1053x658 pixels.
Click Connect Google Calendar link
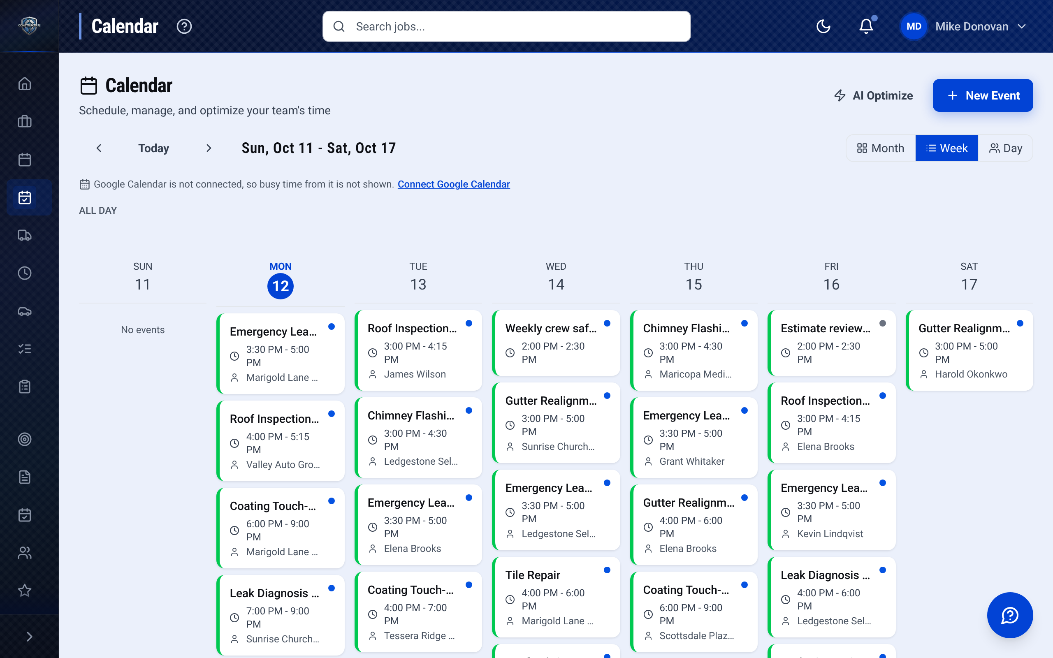453,184
